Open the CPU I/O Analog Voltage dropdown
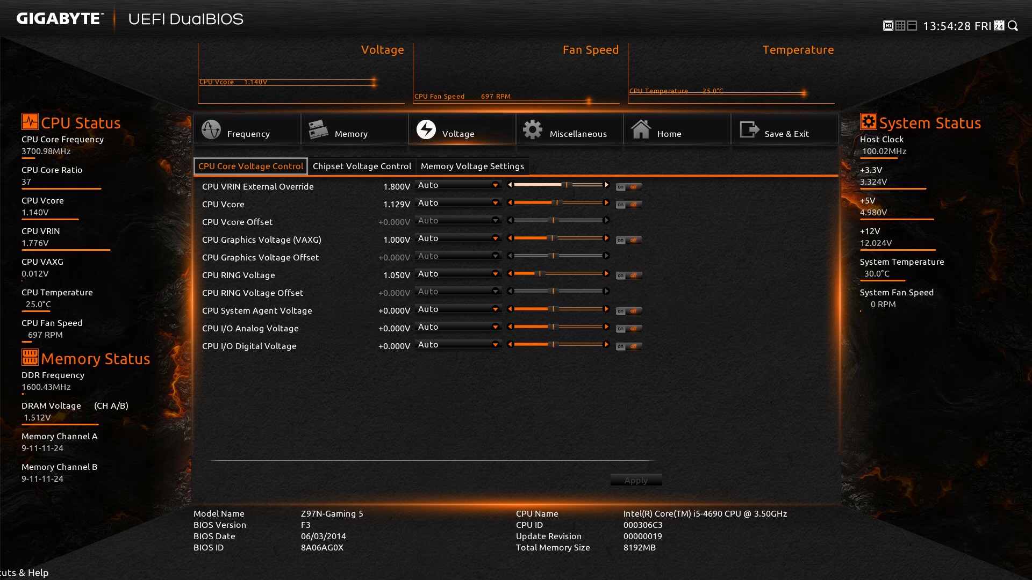1032x580 pixels. (x=458, y=327)
